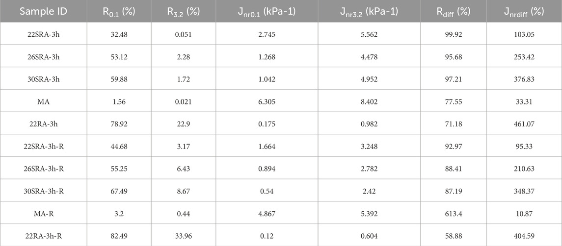Select the 26SRA-3h sample cell
Image resolution: width=562 pixels, height=246 pixels.
pyautogui.click(x=43, y=56)
